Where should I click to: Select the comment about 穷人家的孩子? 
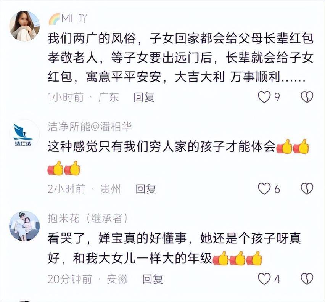[x=179, y=157]
